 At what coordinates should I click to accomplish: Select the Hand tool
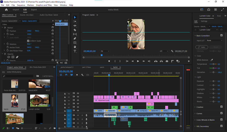tap(75, 47)
